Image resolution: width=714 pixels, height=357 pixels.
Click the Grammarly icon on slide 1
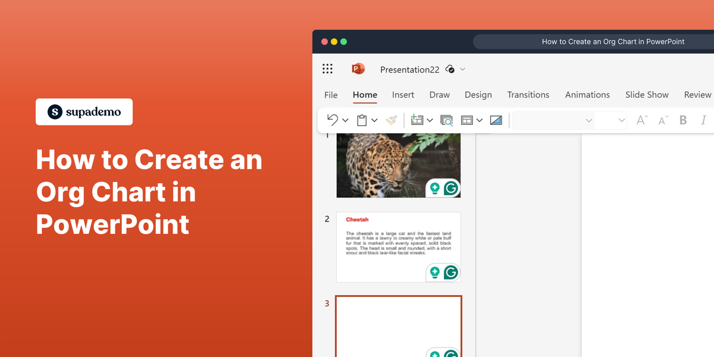451,188
